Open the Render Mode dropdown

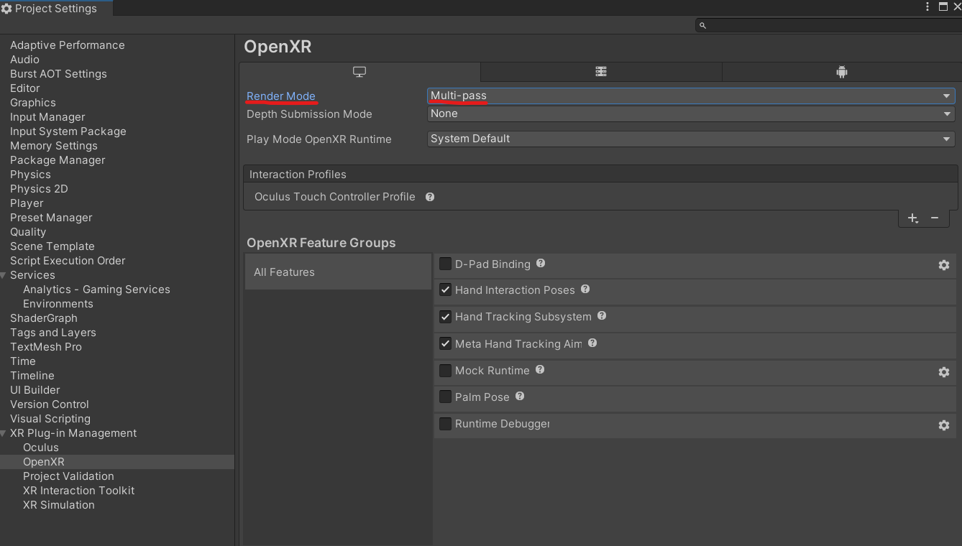(690, 96)
